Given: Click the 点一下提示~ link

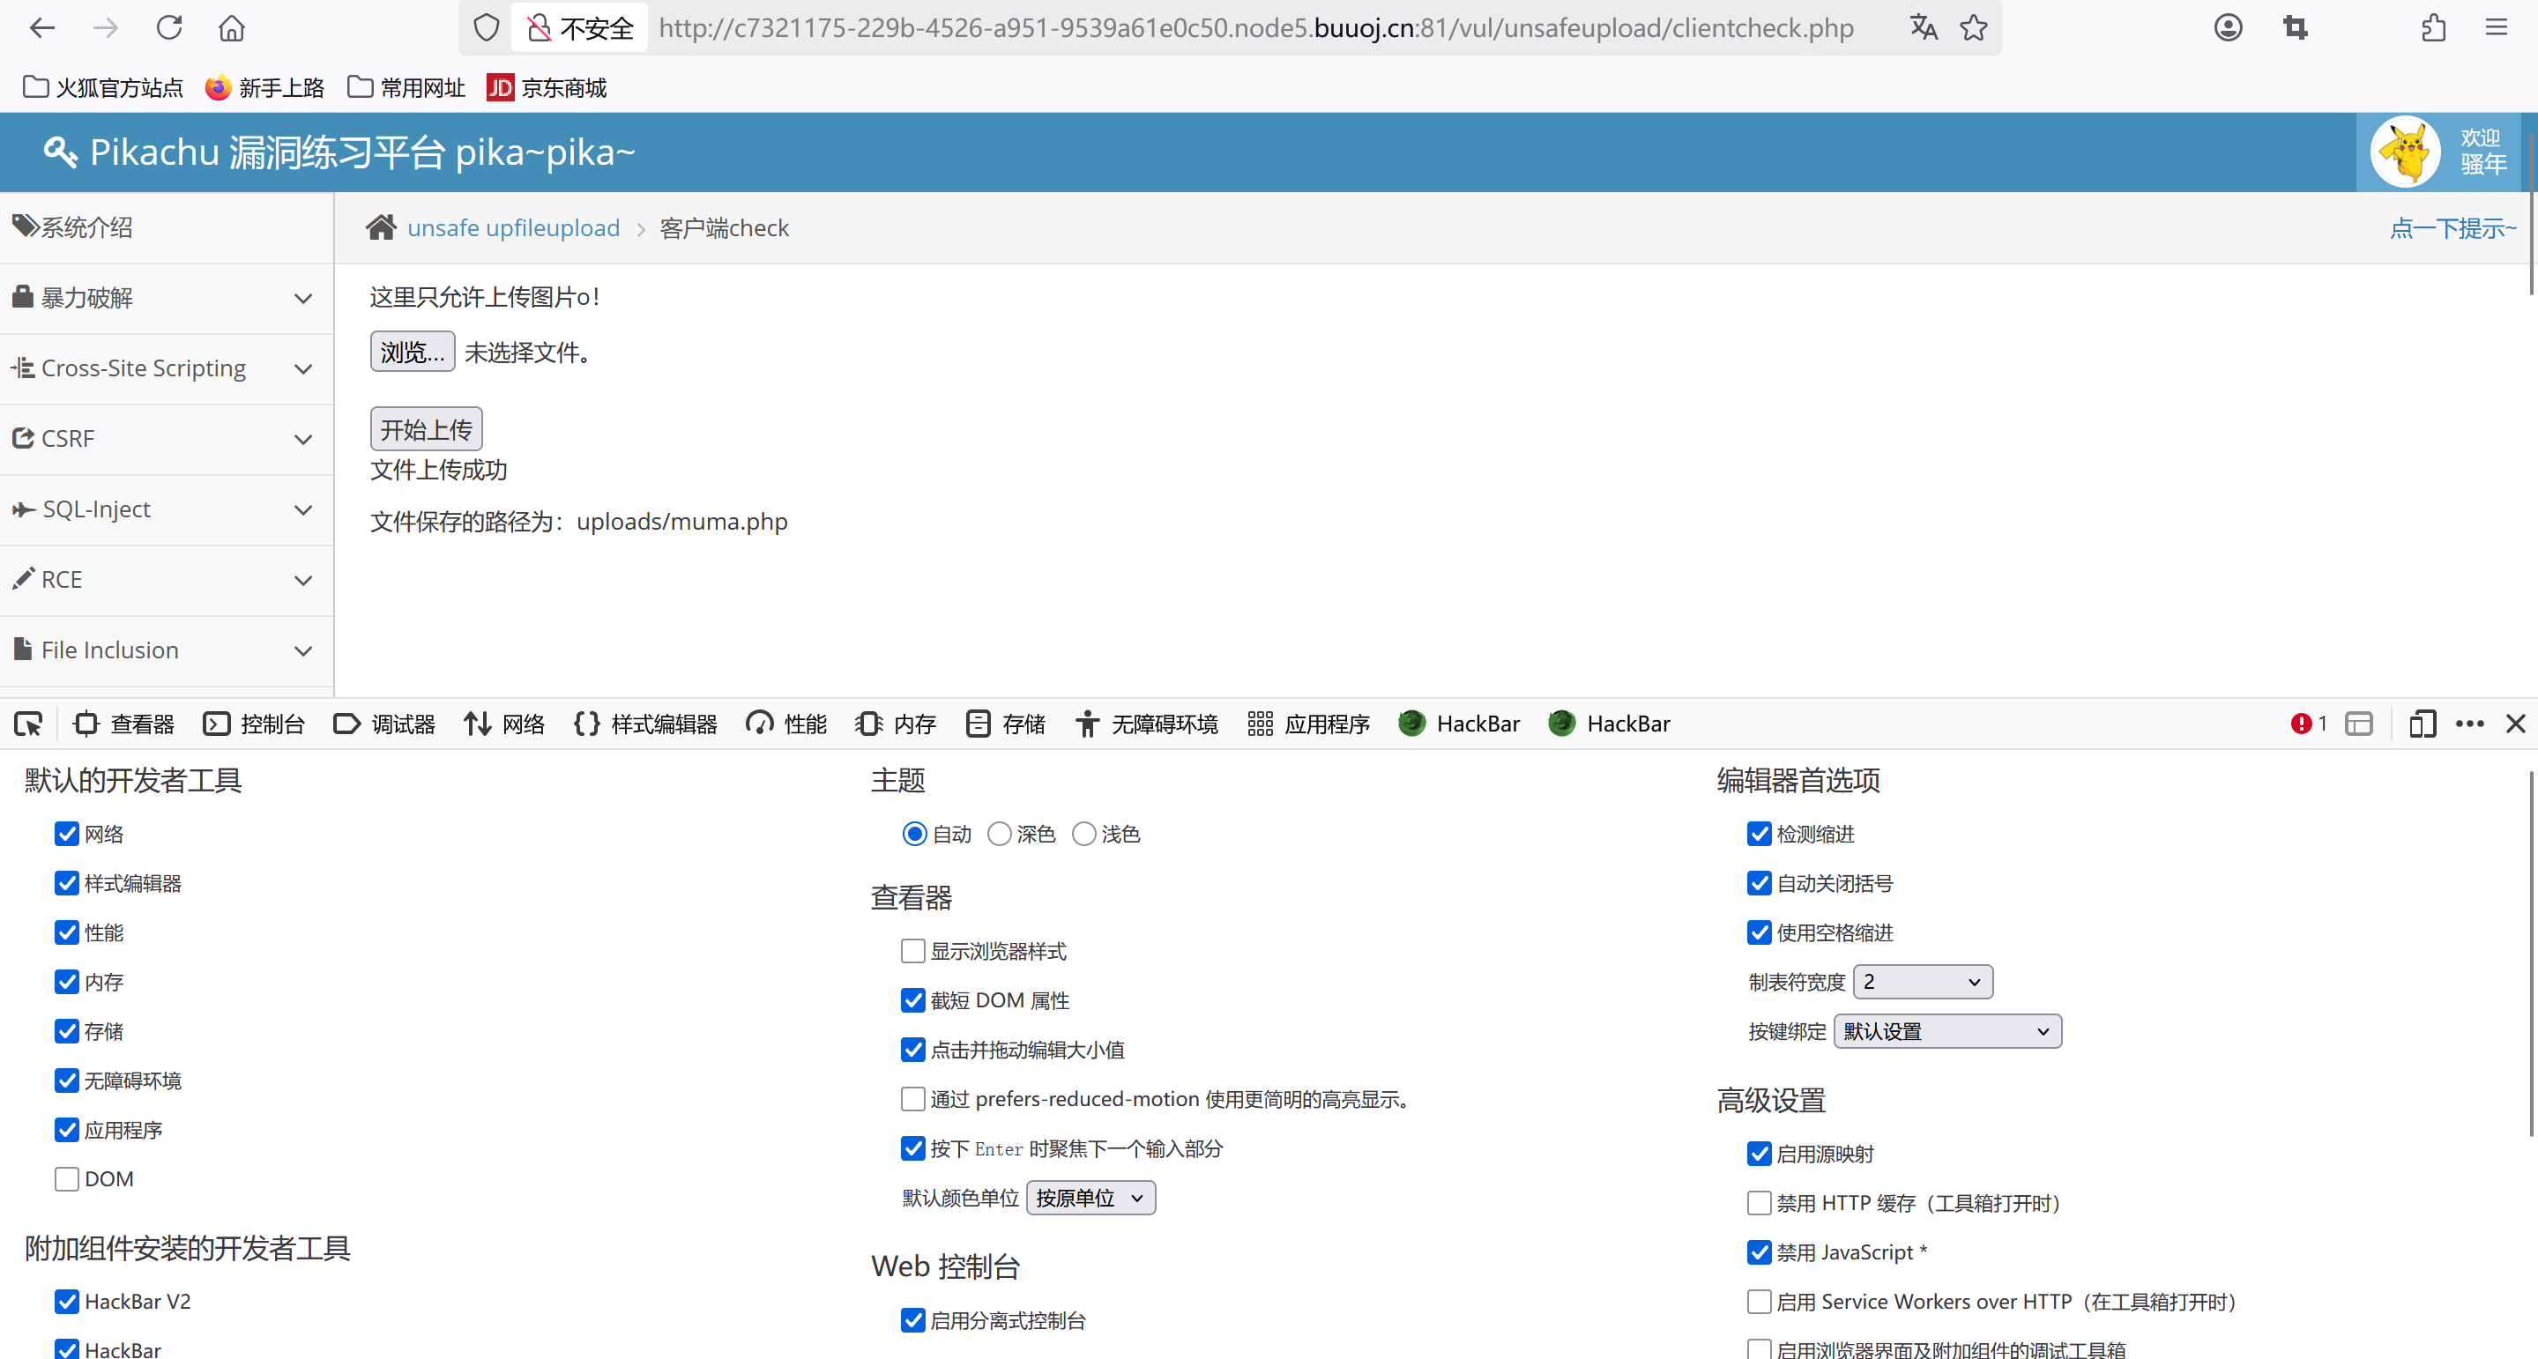Looking at the screenshot, I should coord(2452,228).
